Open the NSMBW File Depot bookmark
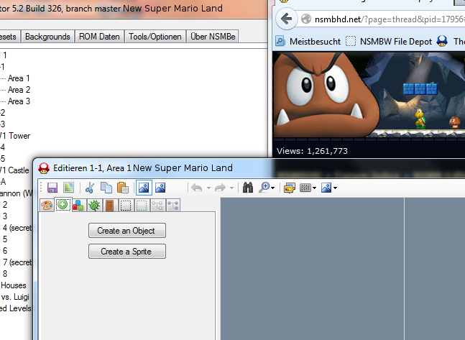465x340 pixels. point(389,42)
